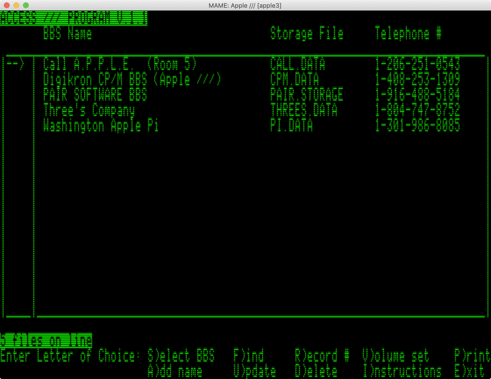The width and height of the screenshot is (491, 379).
Task: Choose the A)dd name option
Action: 175,371
